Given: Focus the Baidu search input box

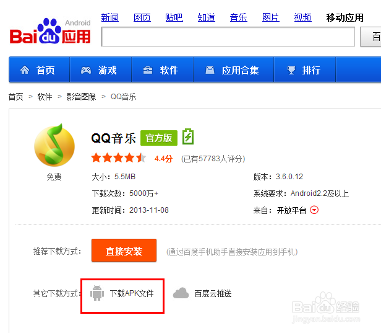Looking at the screenshot, I should pos(228,37).
